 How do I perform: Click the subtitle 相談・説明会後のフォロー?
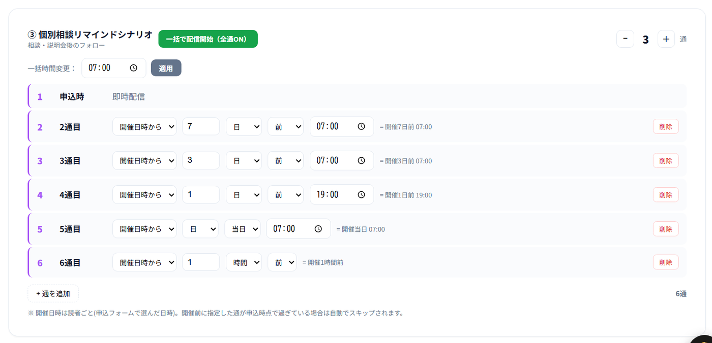coord(66,46)
